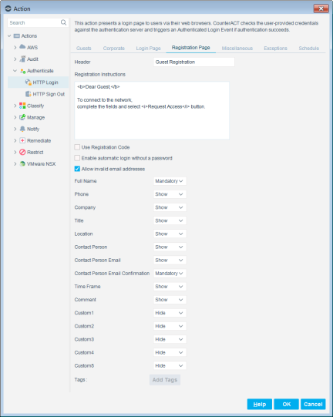333x417 pixels.
Task: Expand the Notify tree node
Action: coord(15,129)
